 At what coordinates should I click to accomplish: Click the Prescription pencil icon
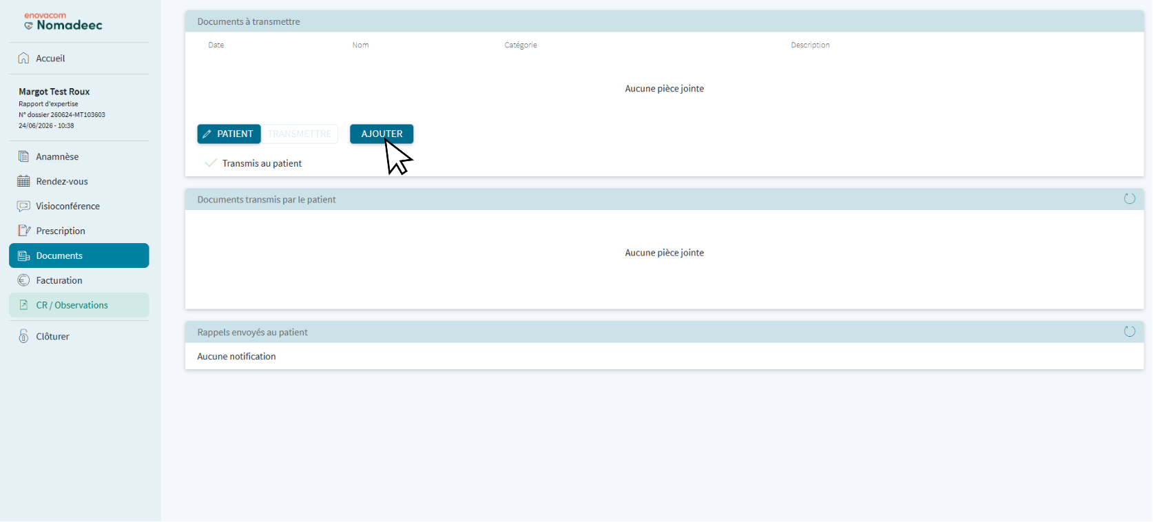[x=24, y=231]
